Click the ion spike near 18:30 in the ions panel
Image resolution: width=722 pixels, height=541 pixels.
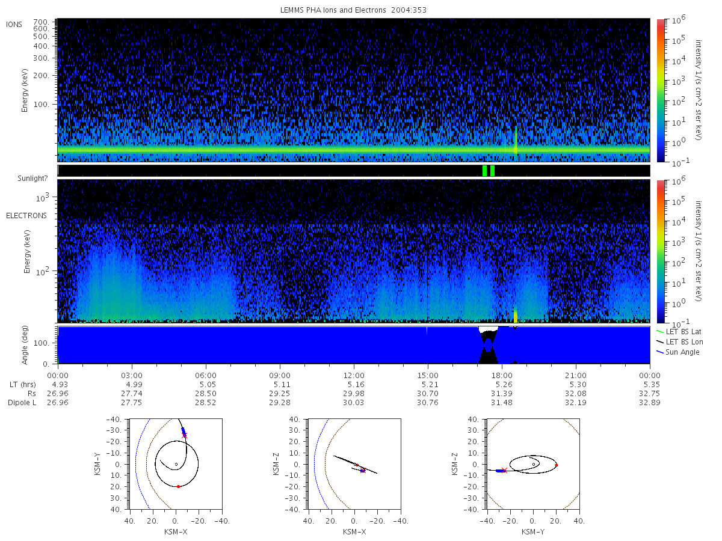tap(516, 141)
